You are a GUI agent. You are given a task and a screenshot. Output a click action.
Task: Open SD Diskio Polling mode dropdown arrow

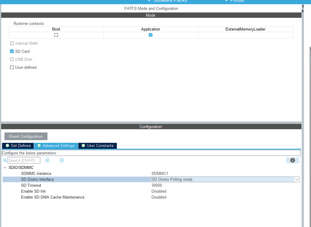coord(297,179)
